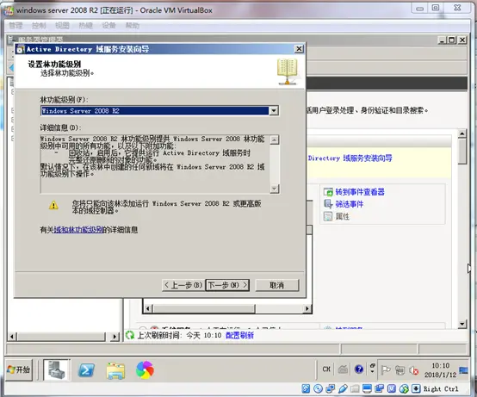Click the clock showing 10:10 2018/1/12
The height and width of the screenshot is (397, 477).
[441, 370]
